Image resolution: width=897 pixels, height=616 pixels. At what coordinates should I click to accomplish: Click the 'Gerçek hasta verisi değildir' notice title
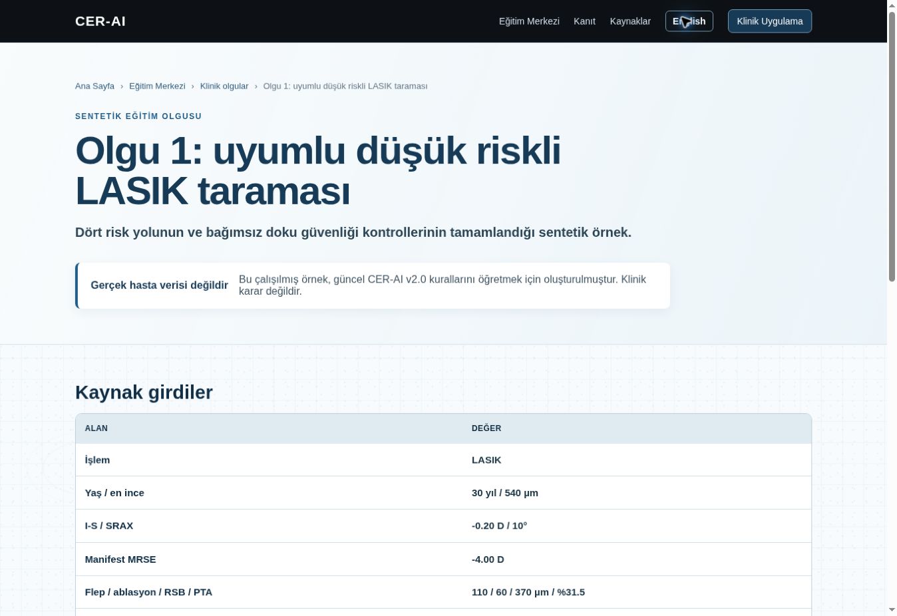[160, 285]
